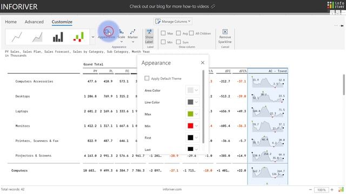346x194 pixels.
Task: Click the AC - Trend column header
Action: point(277,71)
